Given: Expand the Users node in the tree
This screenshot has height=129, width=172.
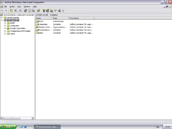Looking at the screenshot, I should [x=5, y=34].
